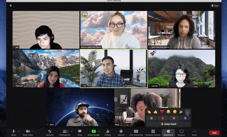
Task: Click the green Share Screen button
Action: pyautogui.click(x=94, y=133)
